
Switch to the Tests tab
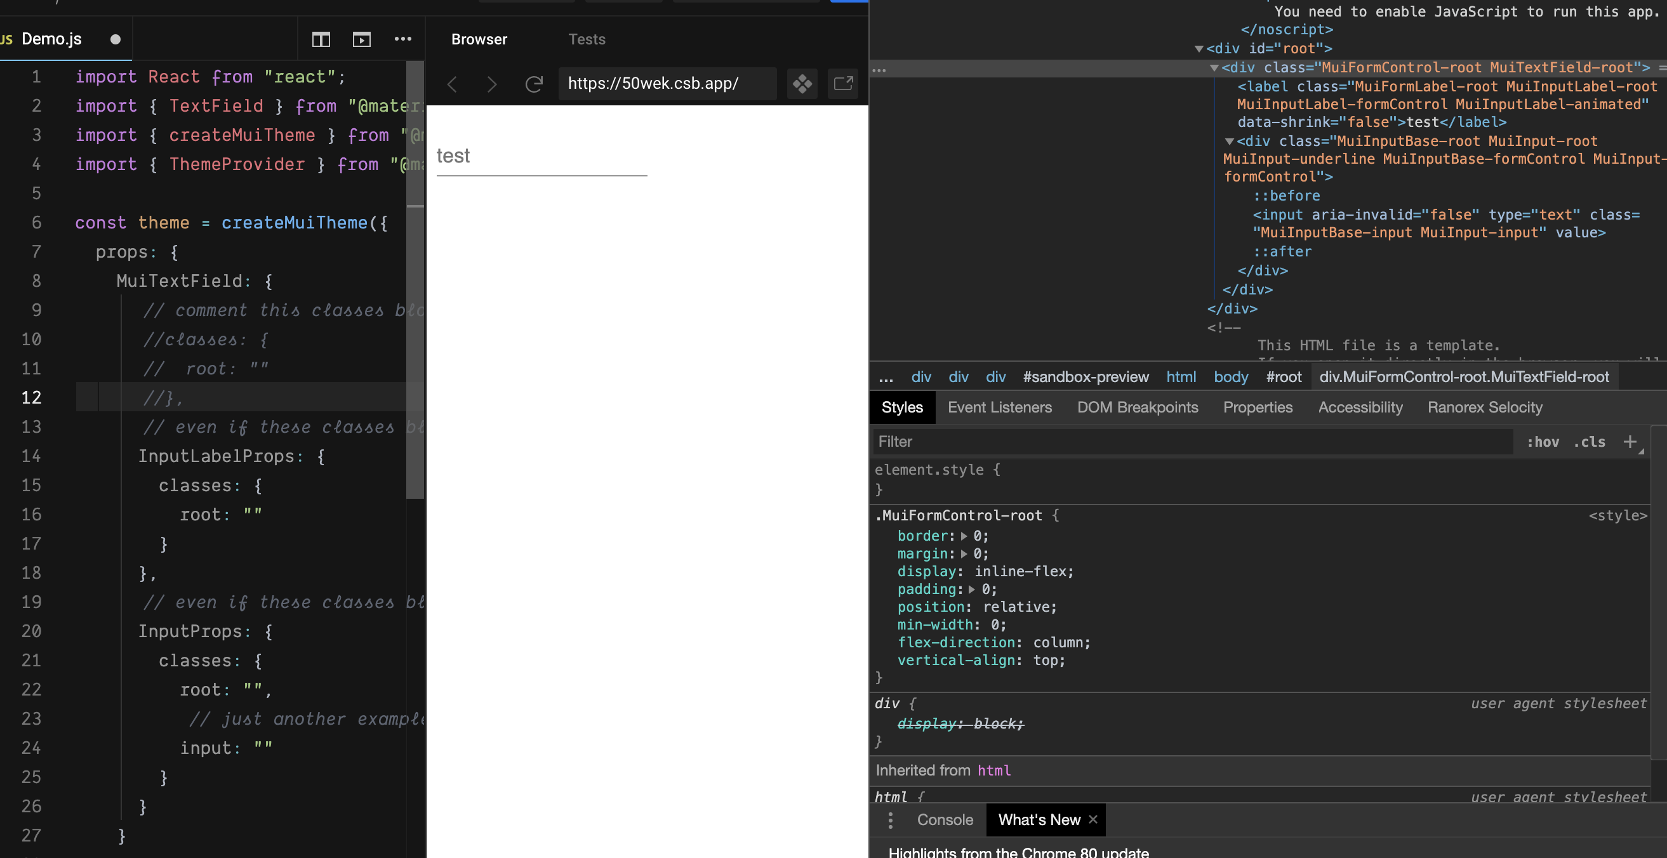(587, 39)
